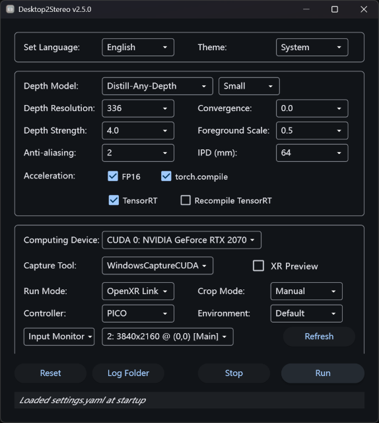Open the Convergence dropdown showing 0.0

point(312,108)
